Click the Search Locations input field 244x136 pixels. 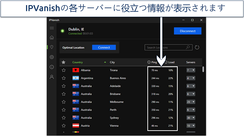(x=166, y=47)
